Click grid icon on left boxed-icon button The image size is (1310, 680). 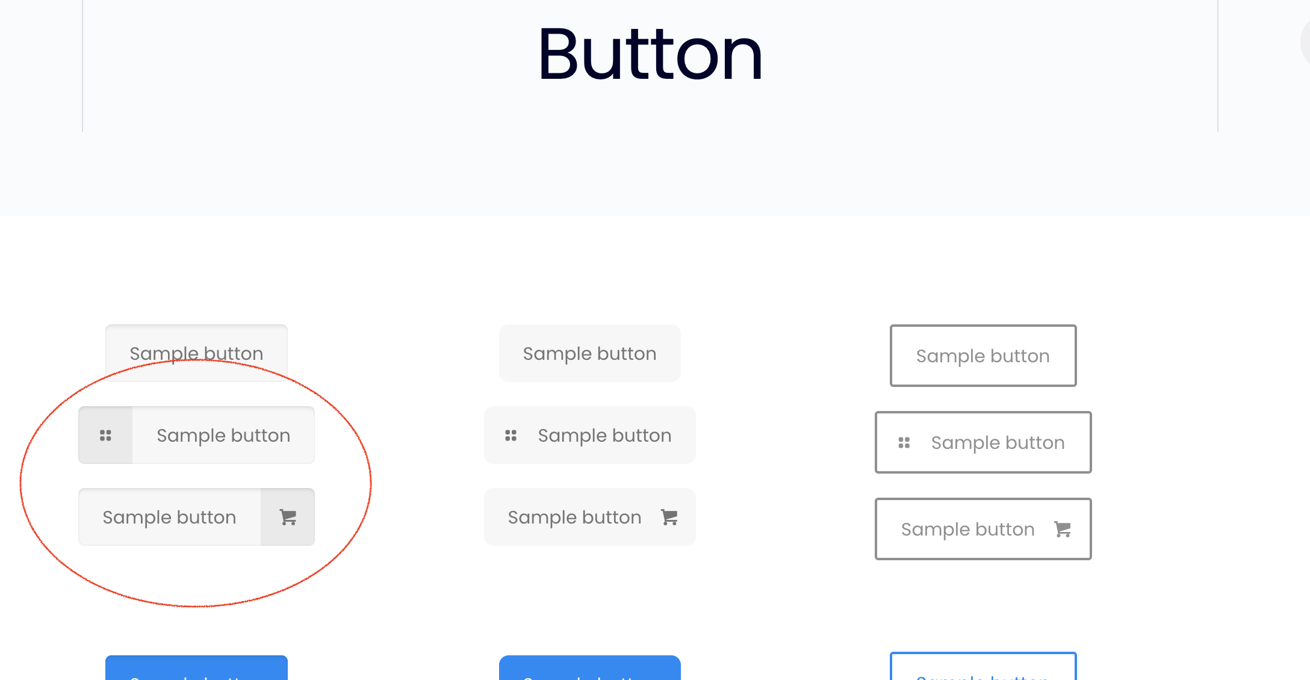105,435
